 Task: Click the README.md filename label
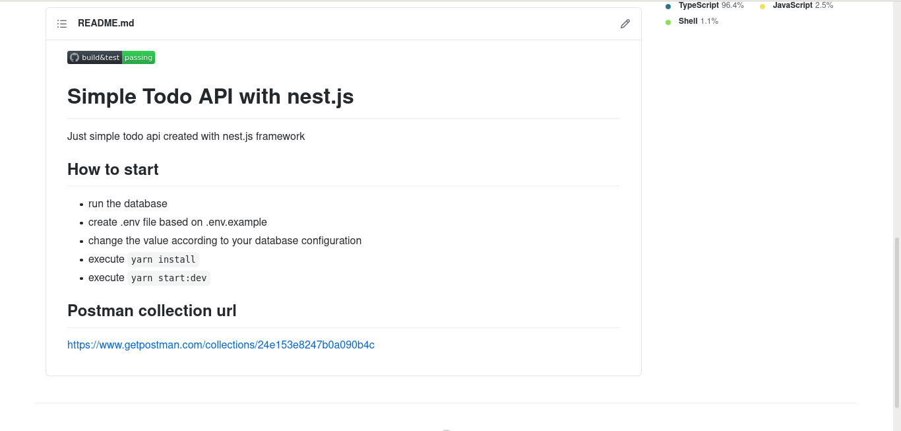(x=106, y=23)
